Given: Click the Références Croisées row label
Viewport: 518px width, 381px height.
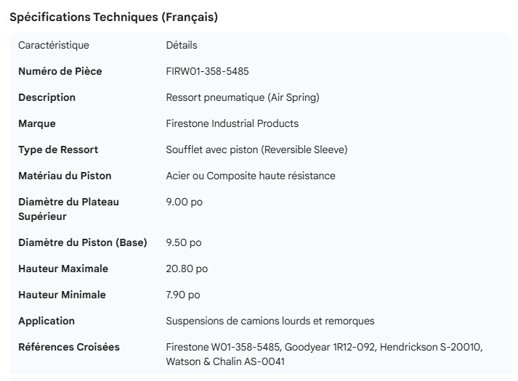Looking at the screenshot, I should tap(69, 347).
